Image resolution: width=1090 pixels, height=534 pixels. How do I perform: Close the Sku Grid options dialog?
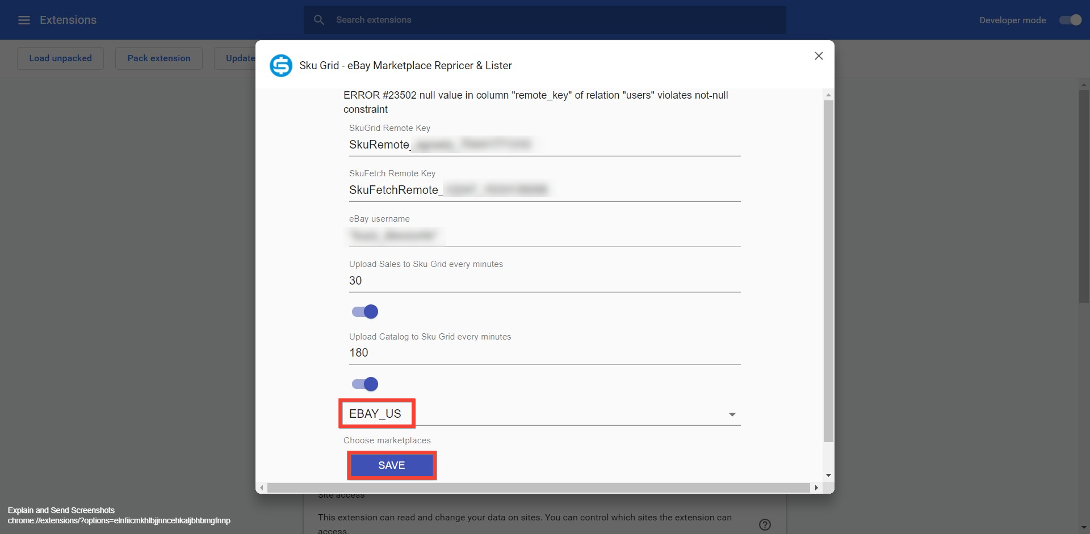click(x=819, y=56)
